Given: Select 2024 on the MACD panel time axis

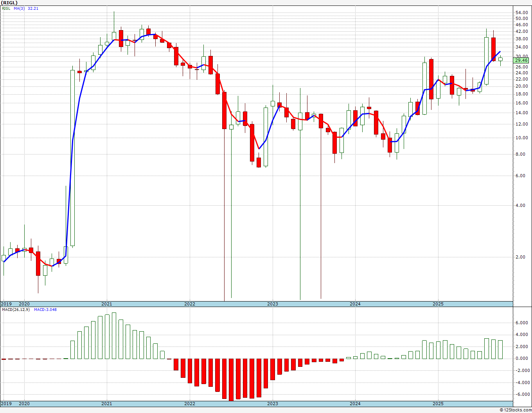Looking at the screenshot, I should pos(355,404).
